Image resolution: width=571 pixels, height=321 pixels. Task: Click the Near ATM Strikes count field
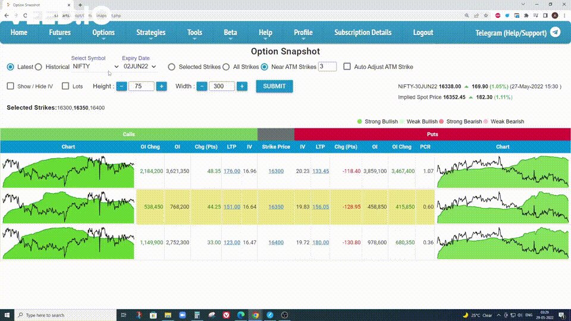[x=327, y=67]
